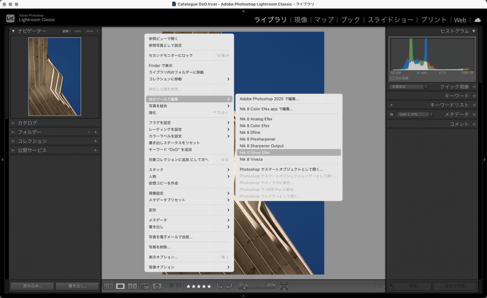Viewport: 487px width, 298px height.
Task: Switch to the スライドショー module
Action: pos(390,20)
